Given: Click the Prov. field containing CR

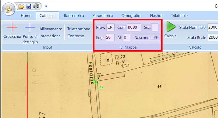Looking at the screenshot, I should (x=111, y=27).
